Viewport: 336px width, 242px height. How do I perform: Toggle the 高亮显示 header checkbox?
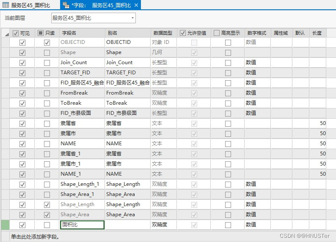pyautogui.click(x=217, y=33)
